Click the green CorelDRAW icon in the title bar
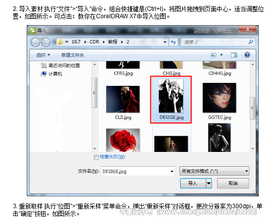 pyautogui.click(x=33, y=31)
